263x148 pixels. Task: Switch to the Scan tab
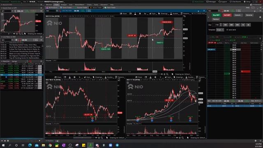point(71,5)
